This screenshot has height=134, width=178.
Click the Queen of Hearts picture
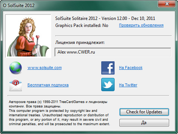coord(28,36)
